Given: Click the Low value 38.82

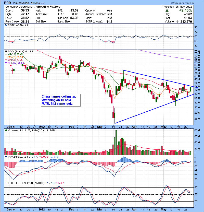Looking at the screenshot, I should coord(25,18).
